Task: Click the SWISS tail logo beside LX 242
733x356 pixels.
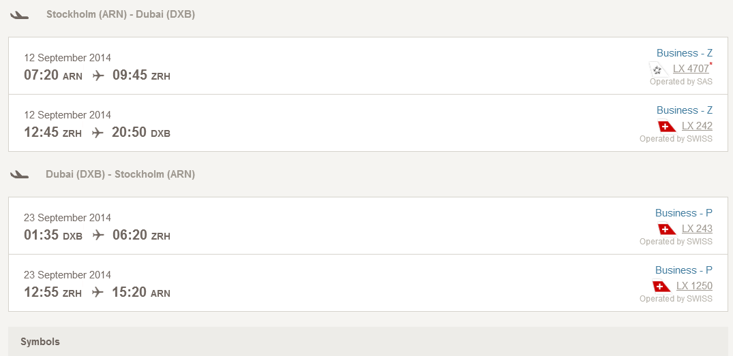Action: [667, 127]
